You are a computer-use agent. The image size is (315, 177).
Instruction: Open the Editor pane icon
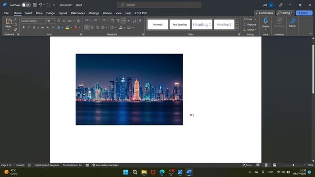(x=292, y=21)
